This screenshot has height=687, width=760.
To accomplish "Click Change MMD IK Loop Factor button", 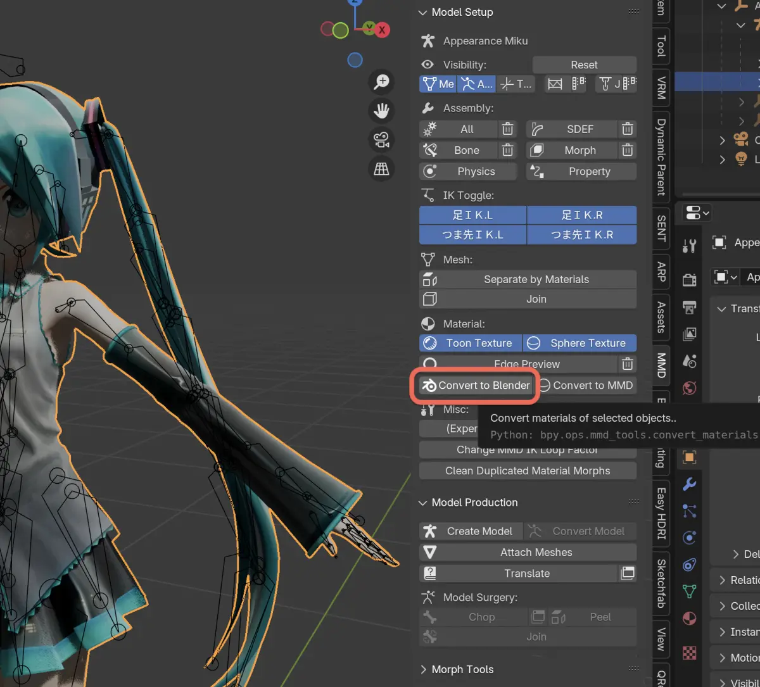I will click(528, 450).
